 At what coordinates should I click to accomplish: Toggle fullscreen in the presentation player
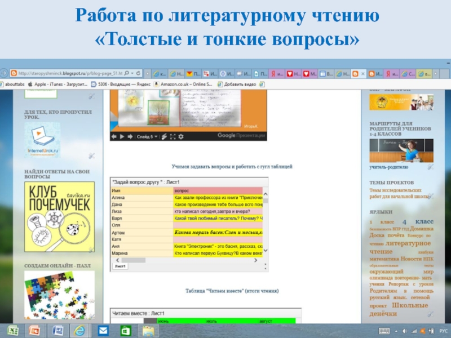(173, 136)
